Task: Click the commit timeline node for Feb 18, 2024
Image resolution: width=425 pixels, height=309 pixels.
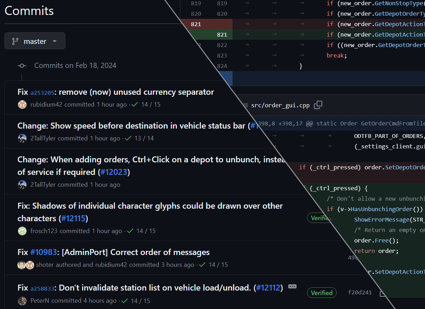Action: coord(22,65)
